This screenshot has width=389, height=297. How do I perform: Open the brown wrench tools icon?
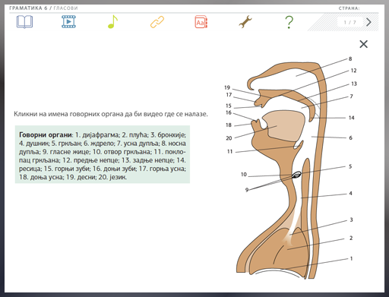(245, 22)
